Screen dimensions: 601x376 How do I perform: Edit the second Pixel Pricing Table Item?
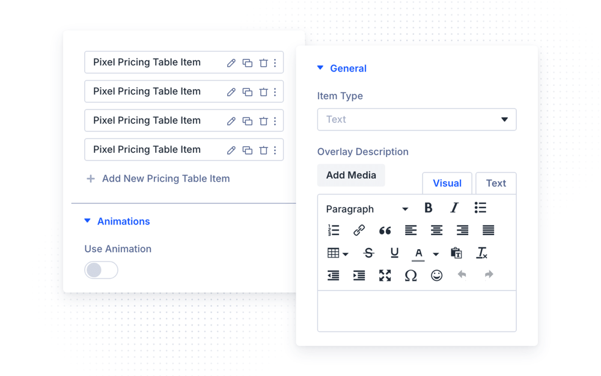click(231, 92)
